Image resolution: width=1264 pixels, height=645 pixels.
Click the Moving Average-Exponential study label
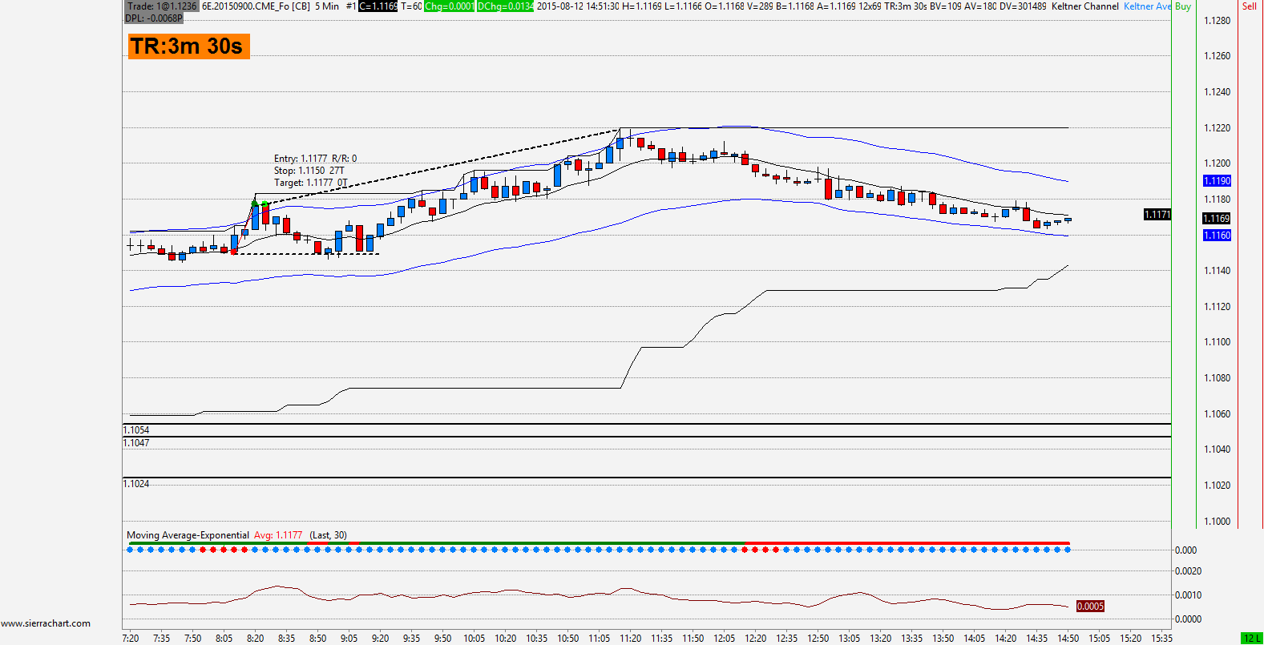(x=188, y=535)
